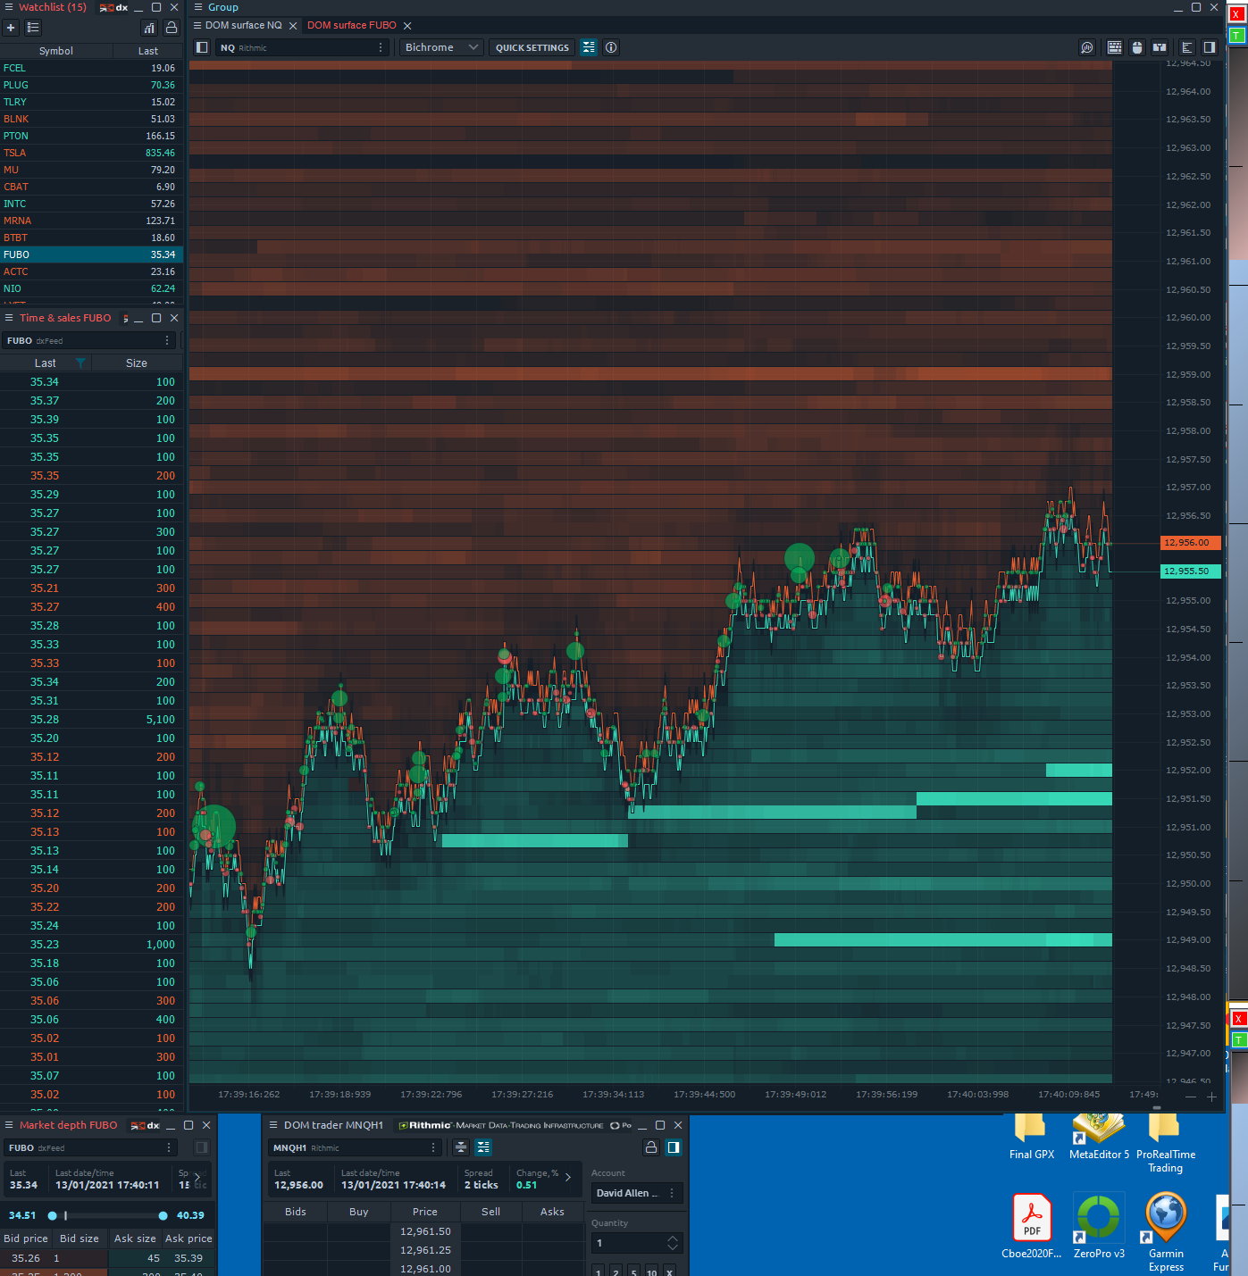This screenshot has width=1248, height=1276.
Task: Select the FUBO row in the Watchlist
Action: 91,254
